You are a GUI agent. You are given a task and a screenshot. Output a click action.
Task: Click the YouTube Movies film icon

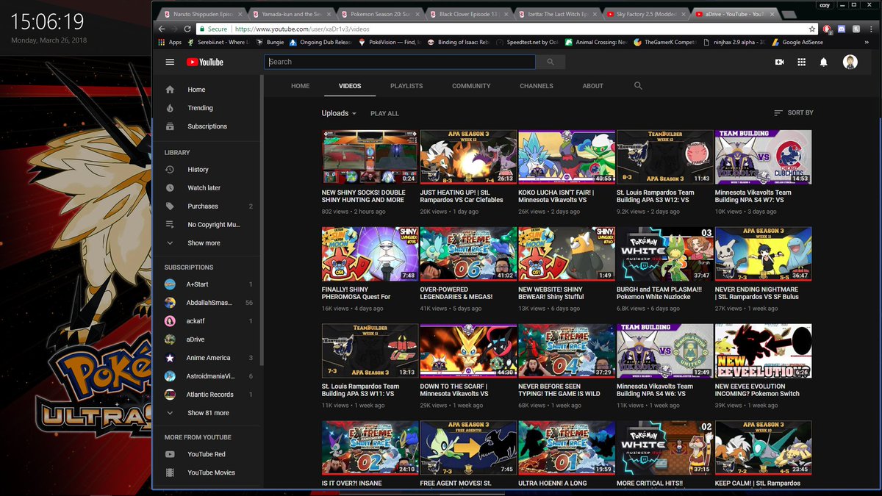[171, 472]
